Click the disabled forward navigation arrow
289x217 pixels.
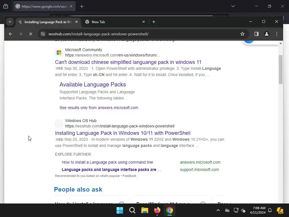point(21,34)
